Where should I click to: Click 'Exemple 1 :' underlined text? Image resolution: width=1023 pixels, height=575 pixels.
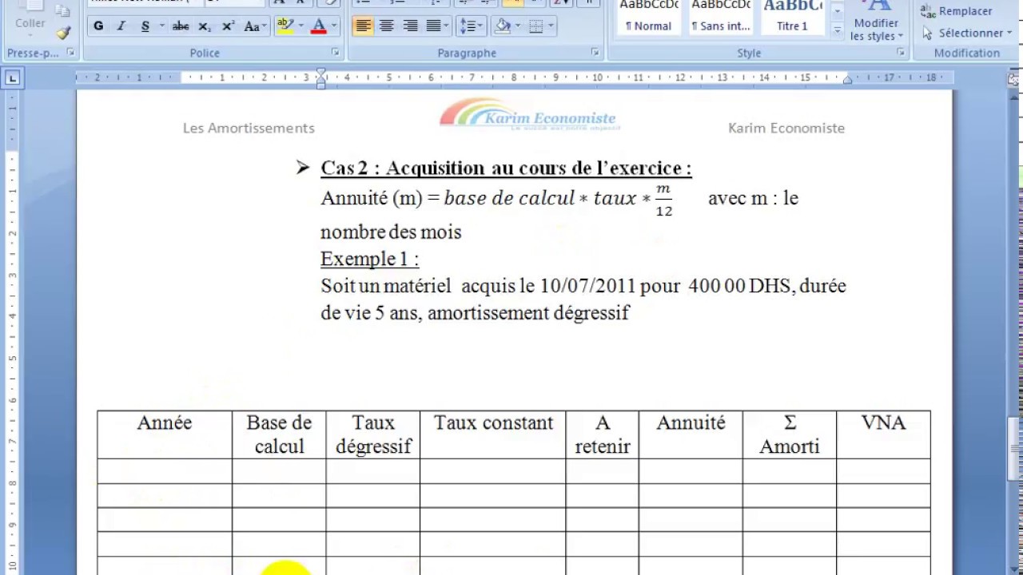point(369,259)
